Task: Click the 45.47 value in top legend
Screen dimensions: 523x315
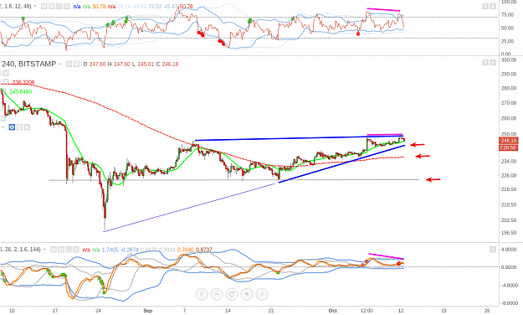Action: [171, 7]
